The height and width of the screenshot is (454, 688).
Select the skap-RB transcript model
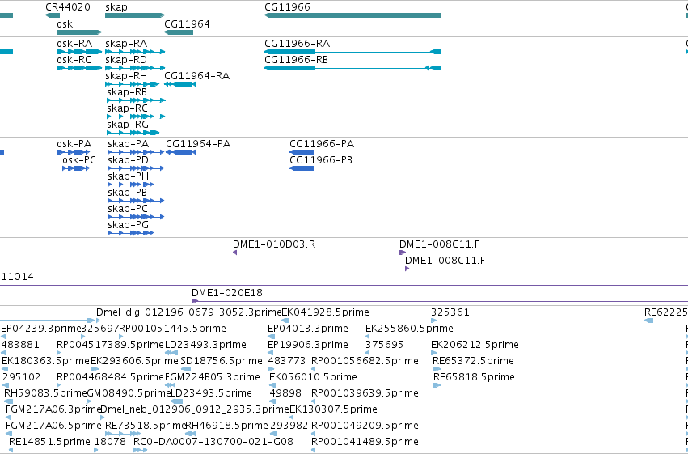[136, 100]
